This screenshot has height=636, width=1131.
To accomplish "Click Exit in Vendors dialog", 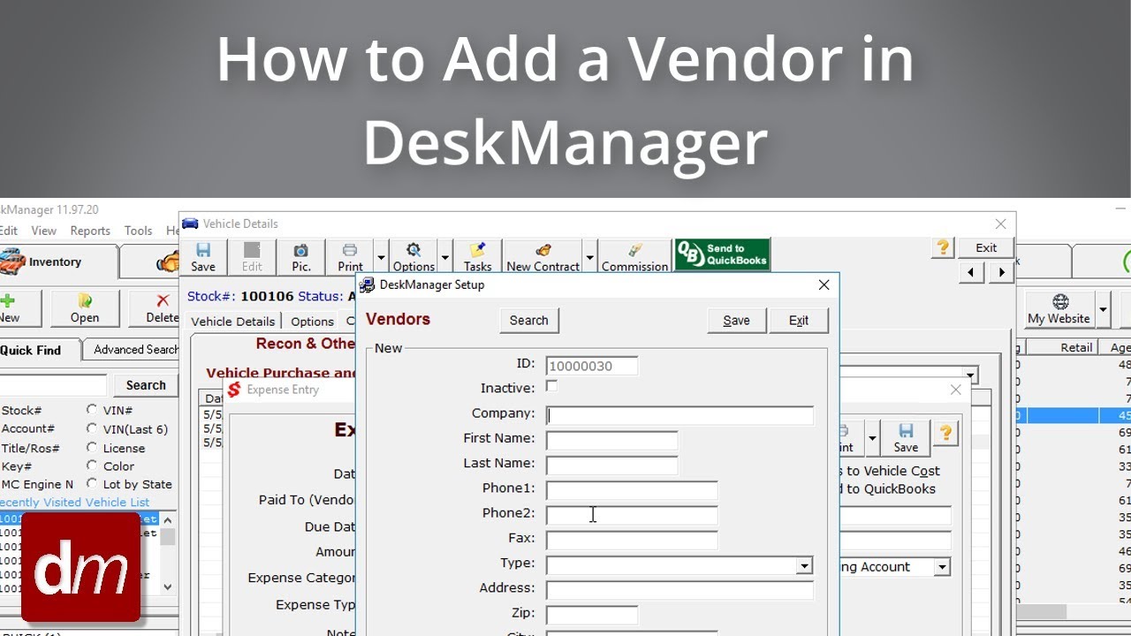I will (799, 321).
